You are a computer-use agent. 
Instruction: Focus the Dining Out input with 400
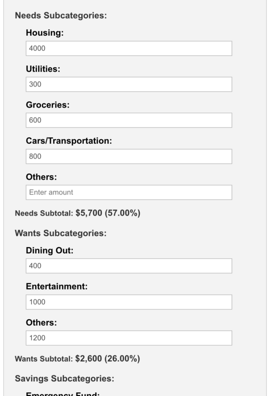tap(129, 266)
